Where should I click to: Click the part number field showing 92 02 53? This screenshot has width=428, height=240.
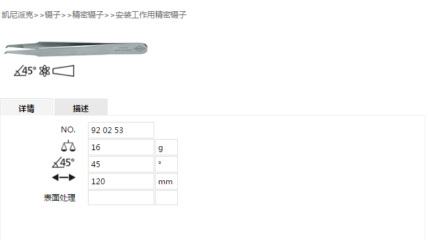(x=121, y=130)
